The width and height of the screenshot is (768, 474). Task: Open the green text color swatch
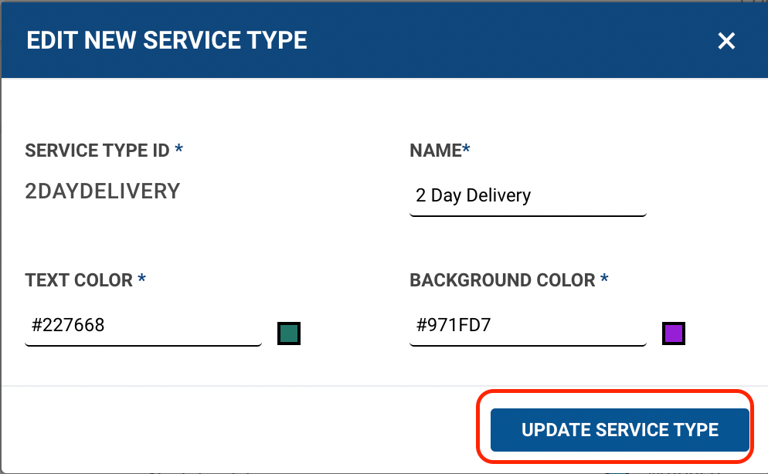[289, 333]
